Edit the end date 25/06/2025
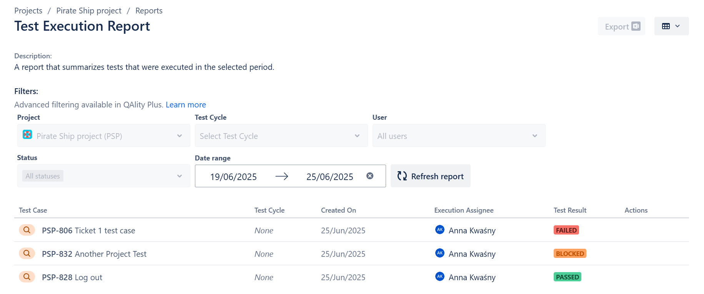 pos(330,177)
